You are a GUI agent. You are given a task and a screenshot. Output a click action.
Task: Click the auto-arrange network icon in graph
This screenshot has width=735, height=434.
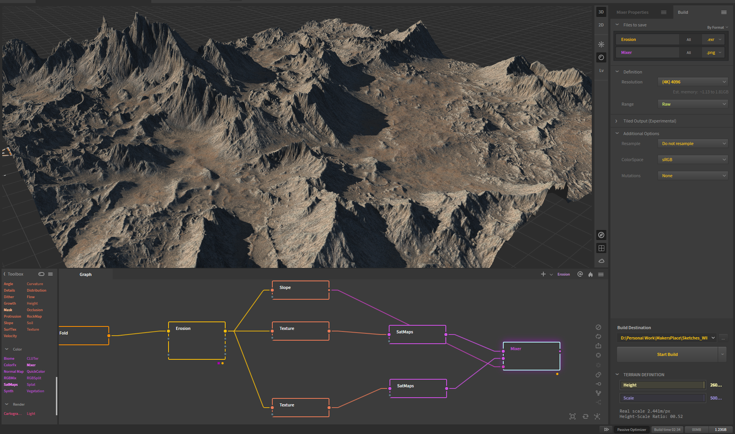click(597, 416)
